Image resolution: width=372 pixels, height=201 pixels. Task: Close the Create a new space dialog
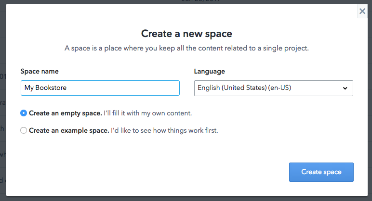[362, 11]
